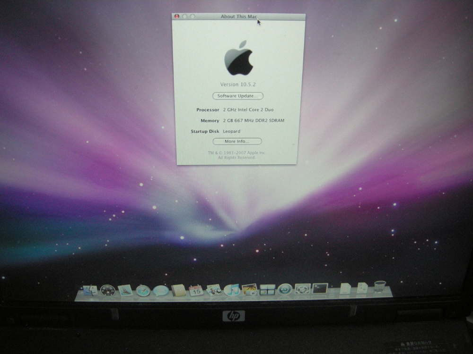
Task: Zoom the About This Mac window
Action: [x=193, y=16]
